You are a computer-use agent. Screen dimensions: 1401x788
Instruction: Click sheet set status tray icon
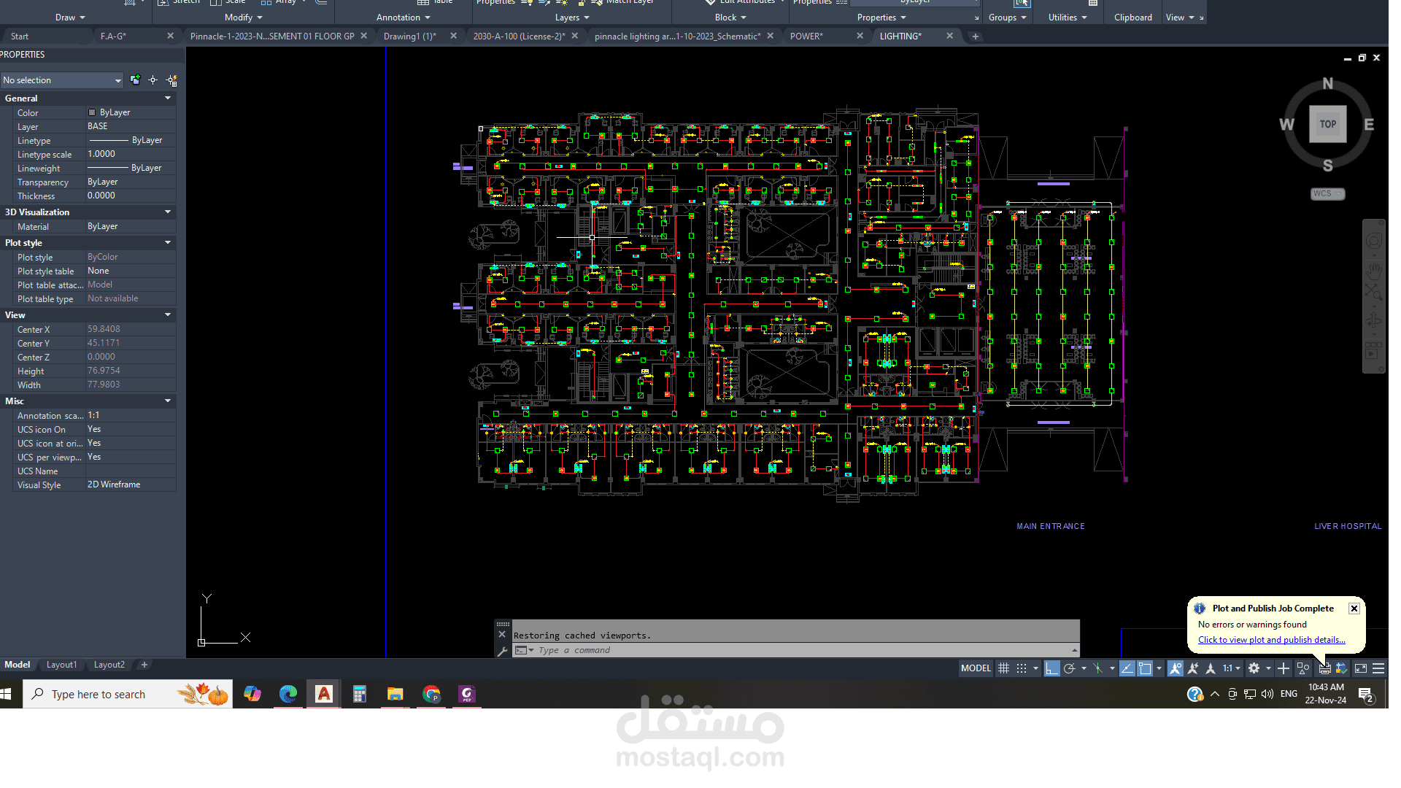pyautogui.click(x=1341, y=668)
